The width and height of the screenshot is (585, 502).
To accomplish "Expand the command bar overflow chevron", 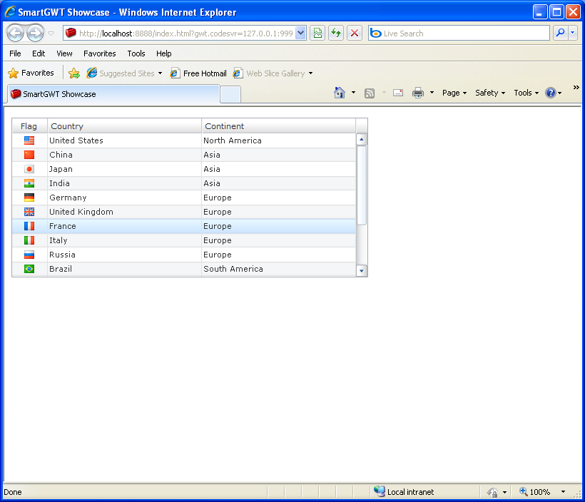I will tap(576, 87).
